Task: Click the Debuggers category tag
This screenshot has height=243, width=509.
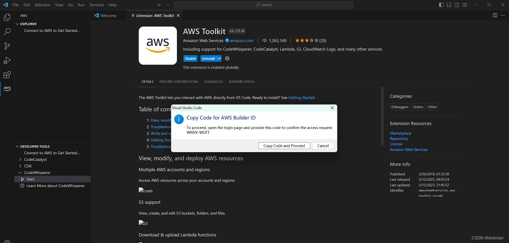Action: pos(400,107)
